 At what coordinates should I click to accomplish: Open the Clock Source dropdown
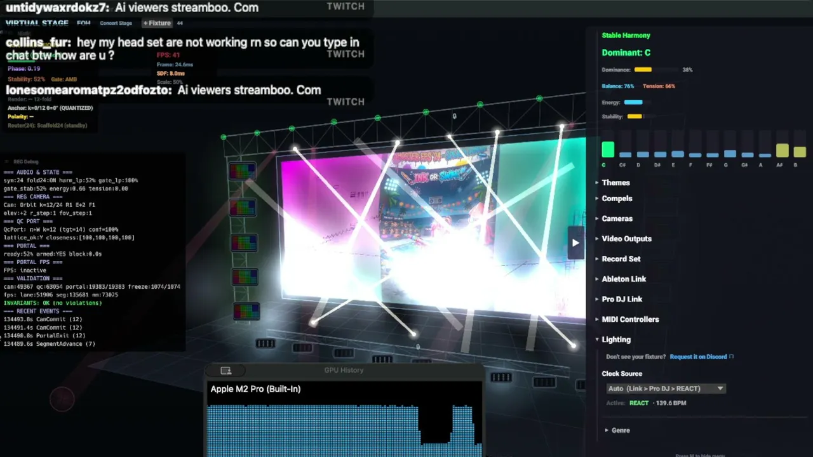(666, 388)
